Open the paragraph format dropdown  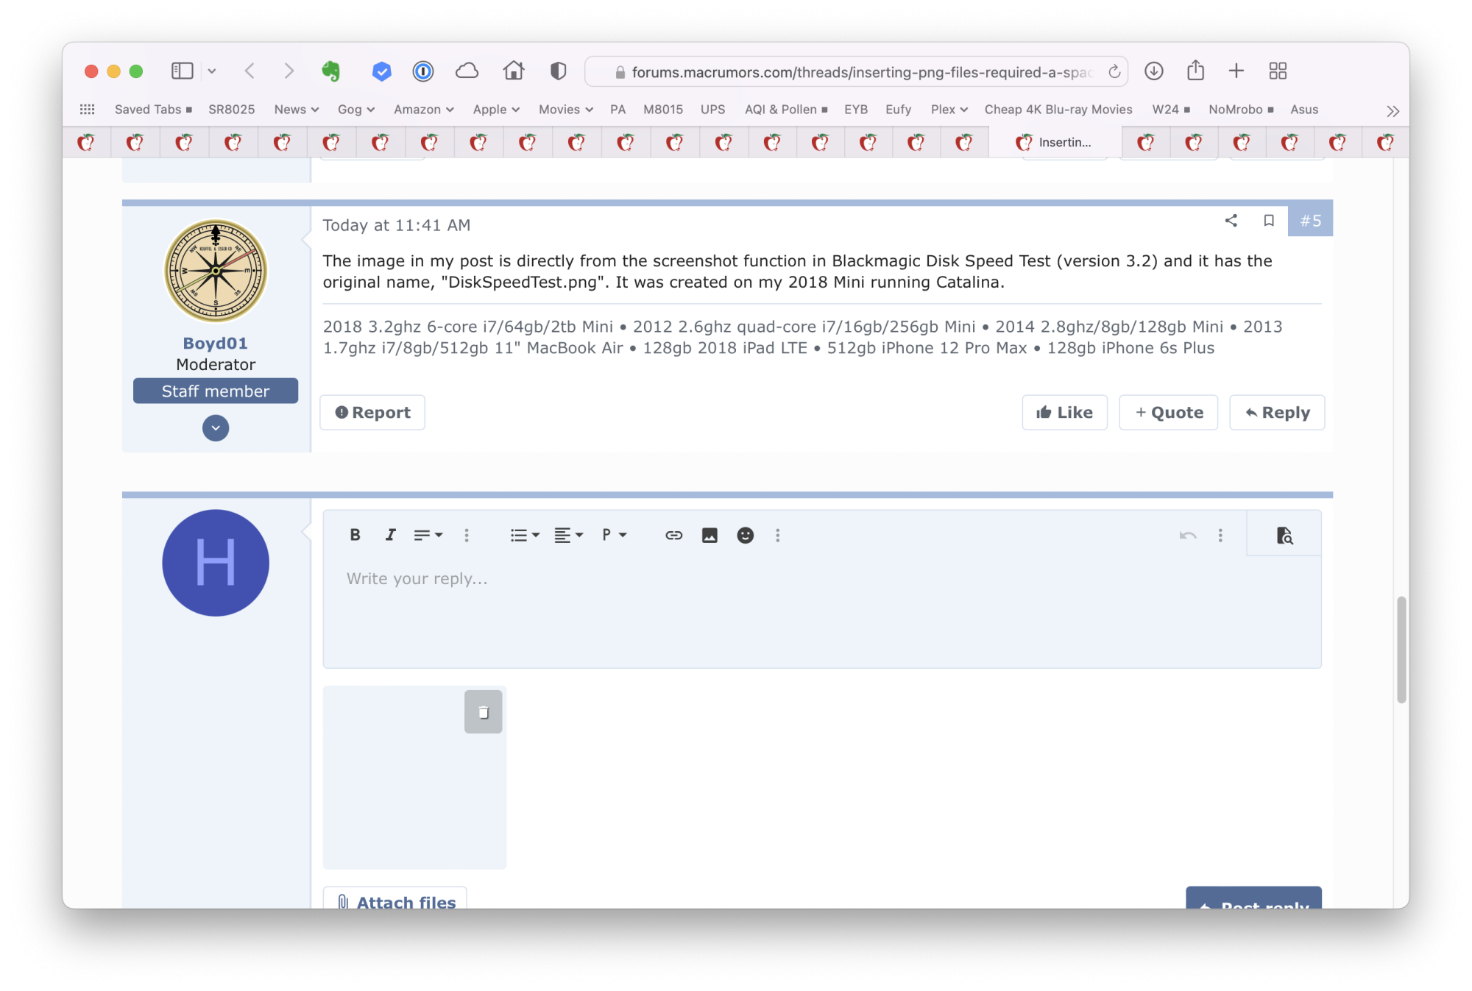[614, 535]
